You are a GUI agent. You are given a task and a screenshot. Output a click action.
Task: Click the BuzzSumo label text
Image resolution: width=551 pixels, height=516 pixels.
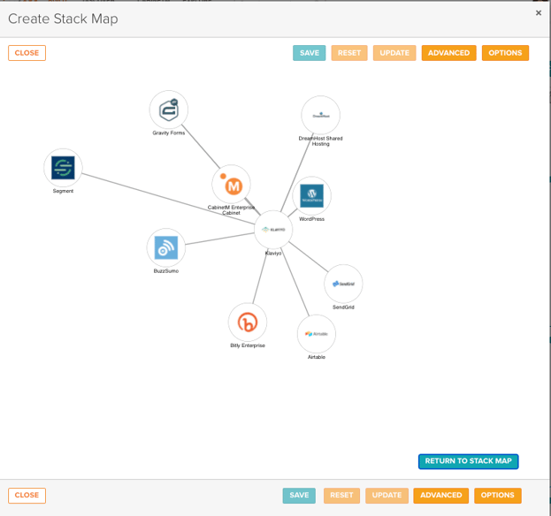tap(166, 271)
